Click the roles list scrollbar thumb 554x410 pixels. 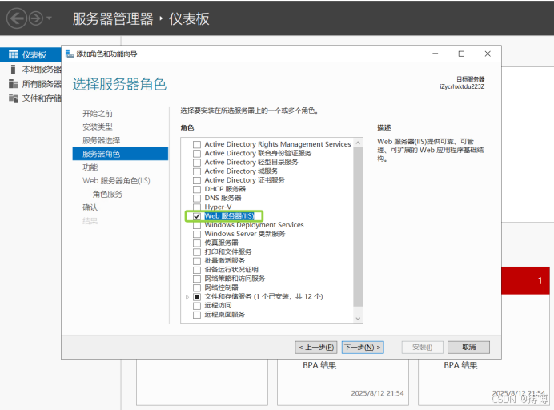[x=358, y=227]
